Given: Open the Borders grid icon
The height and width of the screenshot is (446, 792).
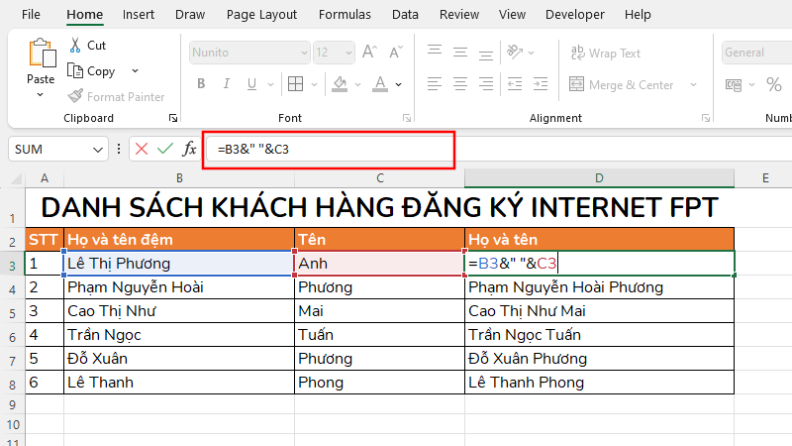Looking at the screenshot, I should click(x=295, y=84).
